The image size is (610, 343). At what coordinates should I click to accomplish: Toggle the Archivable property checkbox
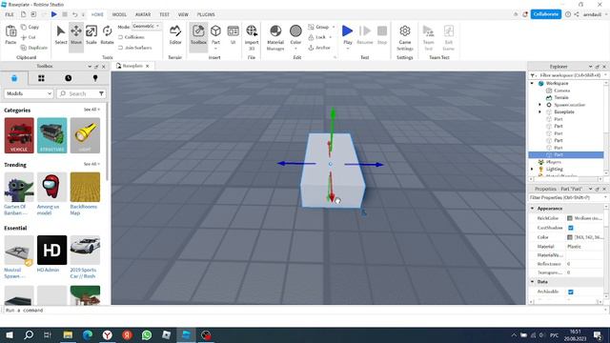(x=571, y=292)
